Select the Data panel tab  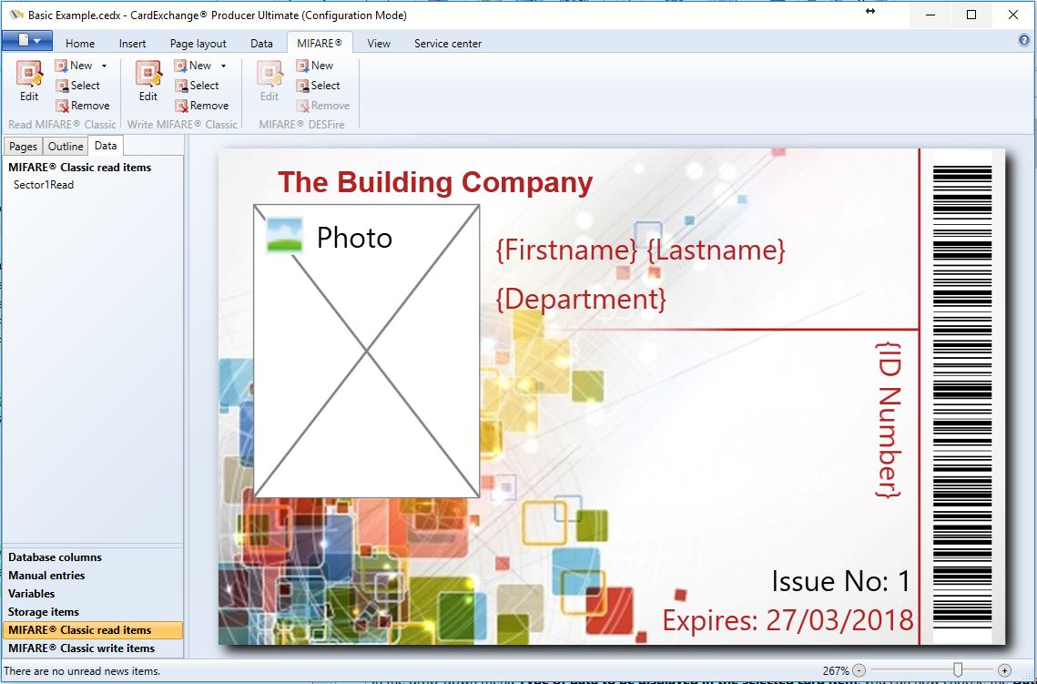coord(105,146)
